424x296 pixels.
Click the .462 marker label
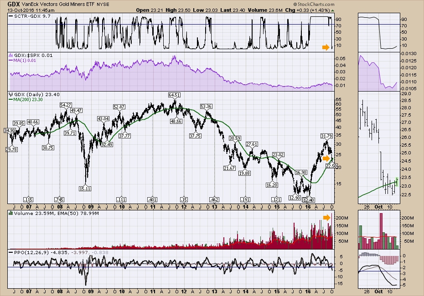pyautogui.click(x=214, y=200)
